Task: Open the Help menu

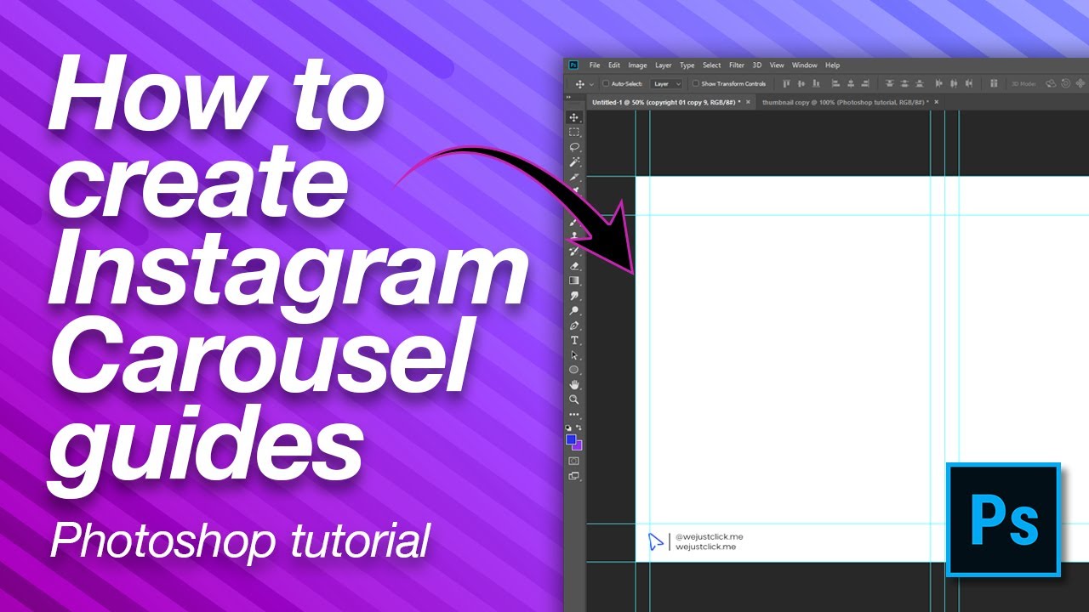Action: coord(832,65)
